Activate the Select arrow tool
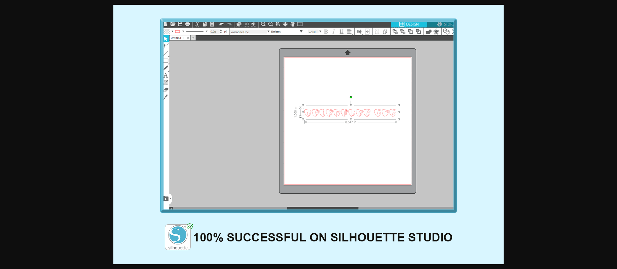This screenshot has height=269, width=617. pos(166,39)
